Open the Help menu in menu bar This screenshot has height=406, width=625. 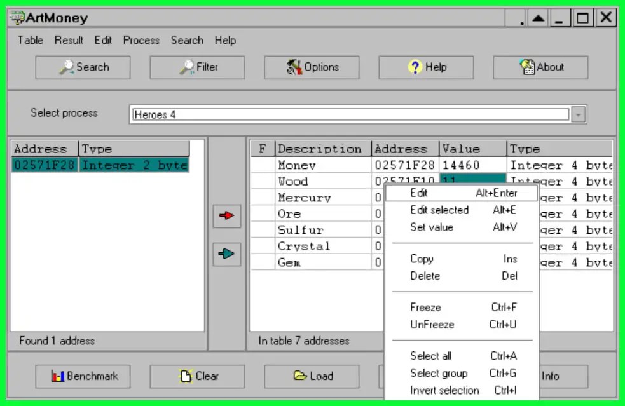pyautogui.click(x=225, y=41)
